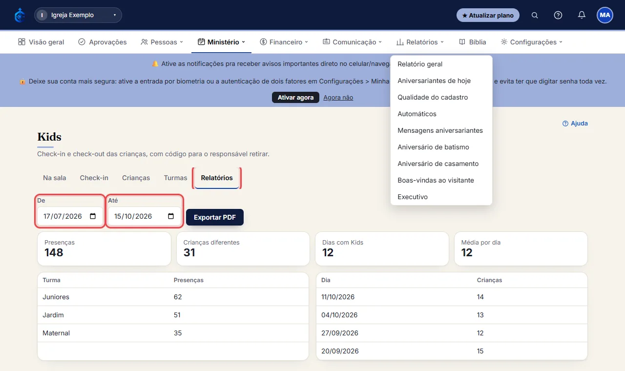The width and height of the screenshot is (625, 371).
Task: Open Boas-vindas ao visitante
Action: coord(441,180)
